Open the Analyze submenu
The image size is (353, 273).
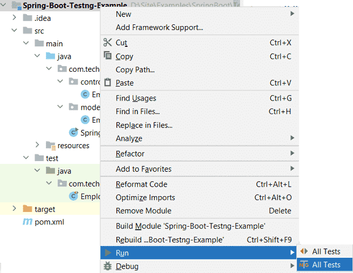pos(199,138)
